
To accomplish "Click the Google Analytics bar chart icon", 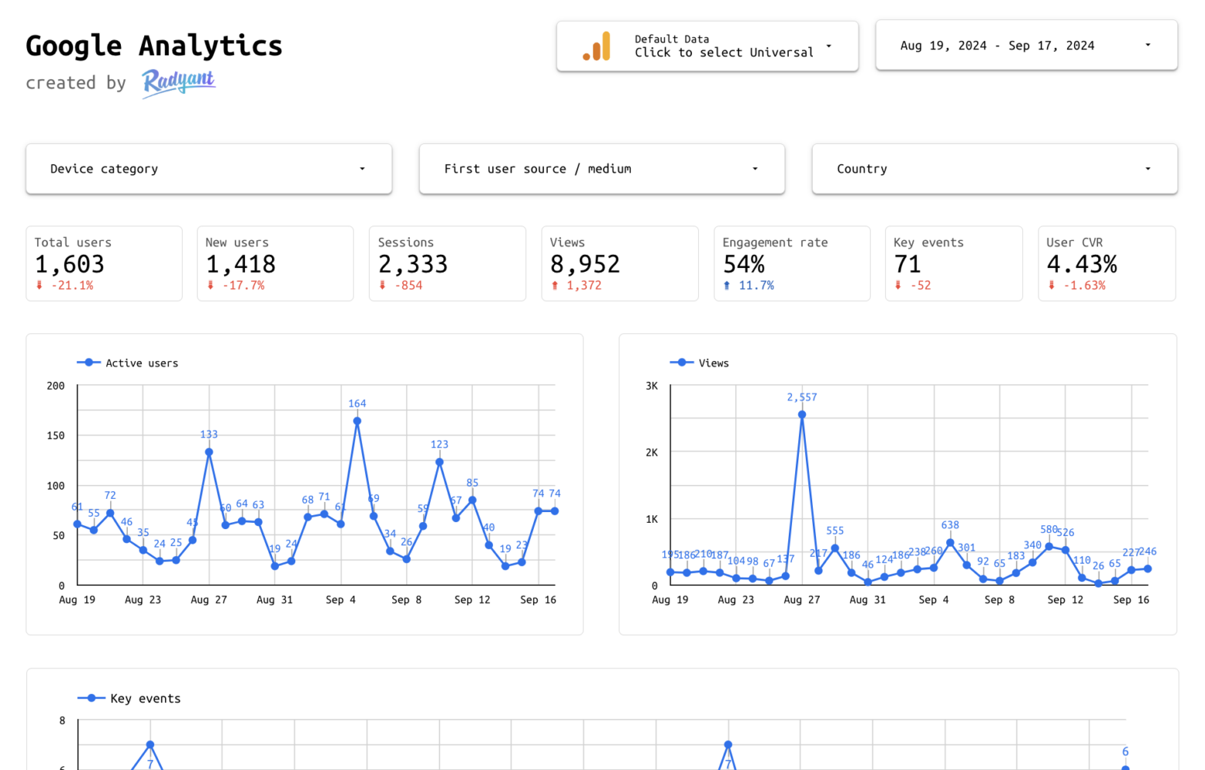I will [x=596, y=46].
